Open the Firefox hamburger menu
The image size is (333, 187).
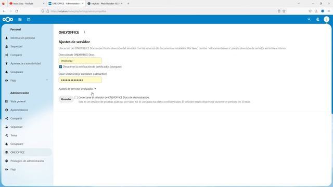[328, 11]
